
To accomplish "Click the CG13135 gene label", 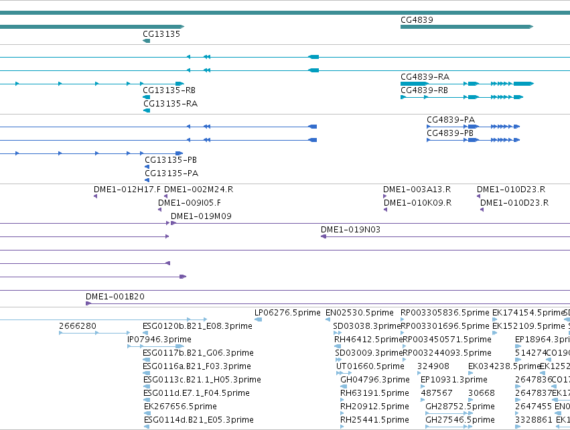I will coord(161,33).
